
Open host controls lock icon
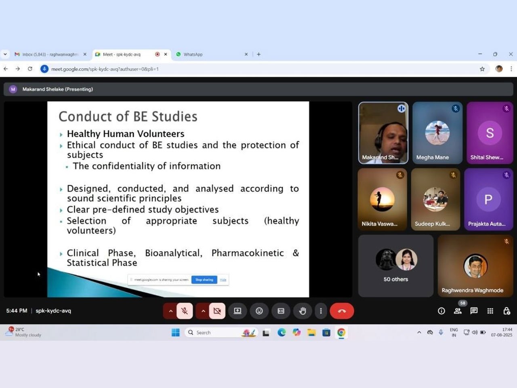coord(506,311)
